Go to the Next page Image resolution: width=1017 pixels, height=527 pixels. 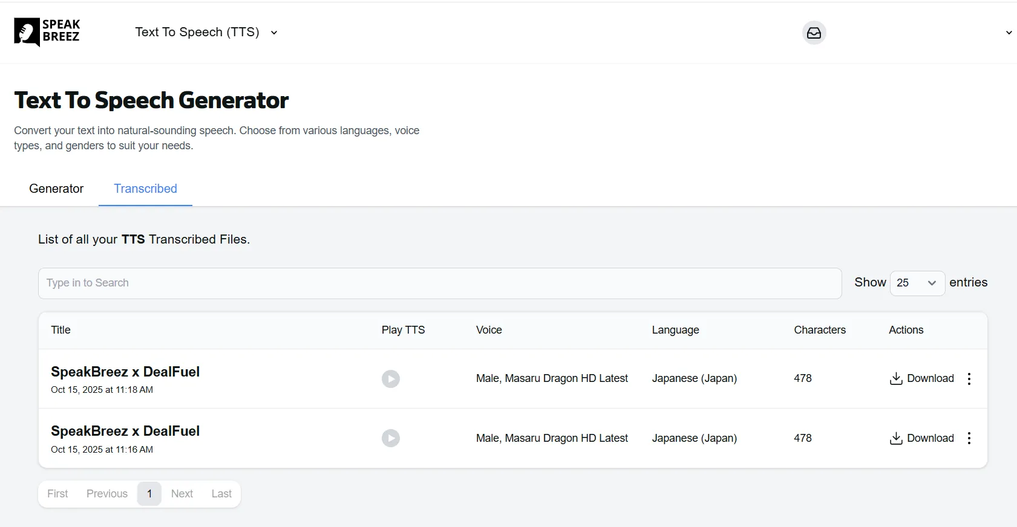tap(181, 494)
